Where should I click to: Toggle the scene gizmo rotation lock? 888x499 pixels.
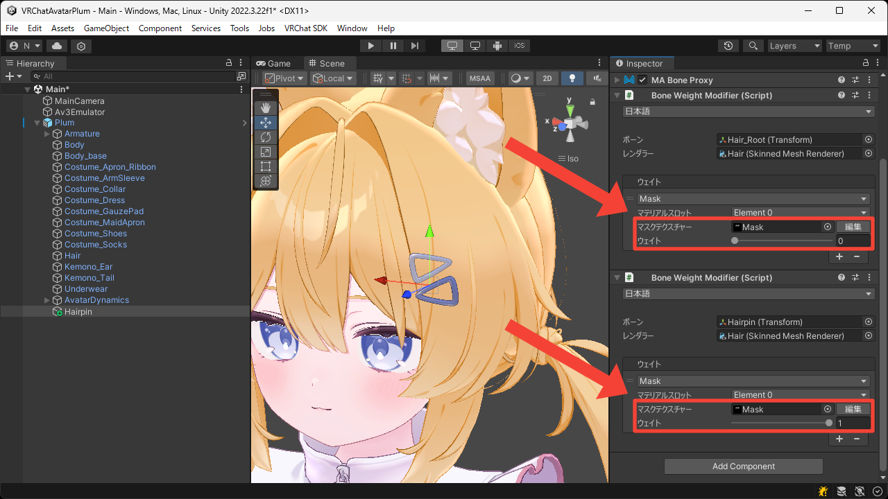click(592, 102)
